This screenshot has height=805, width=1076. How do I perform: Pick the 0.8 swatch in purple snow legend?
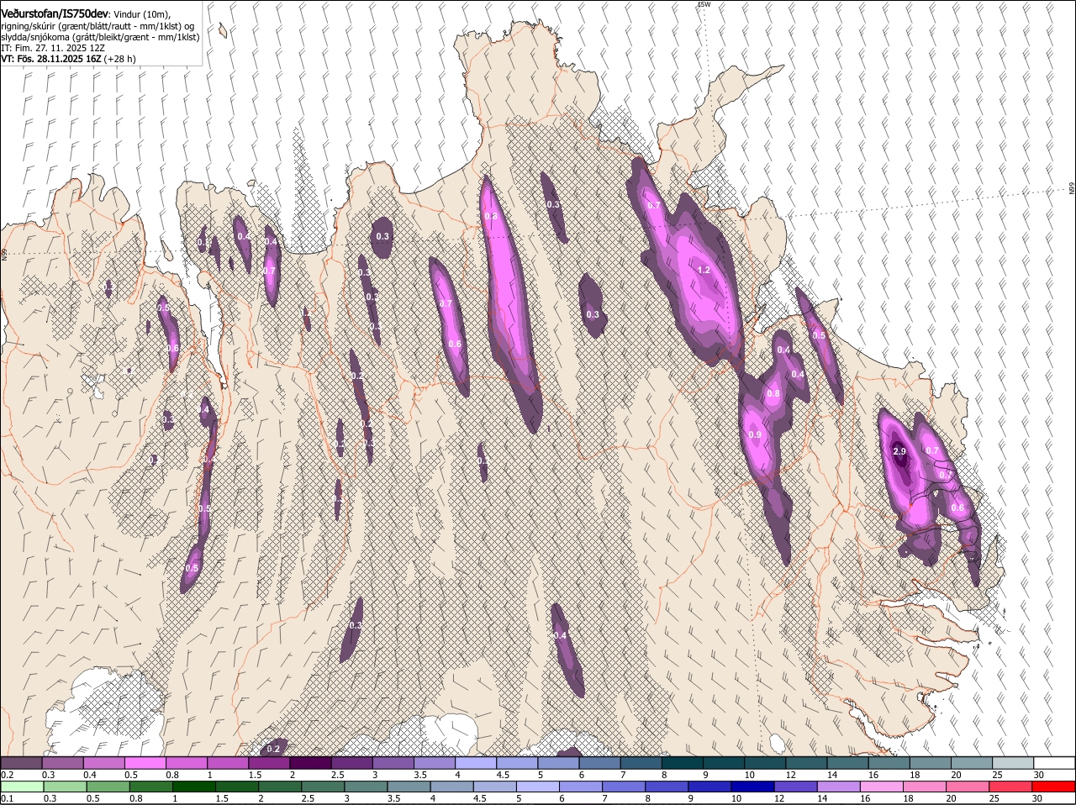(186, 763)
